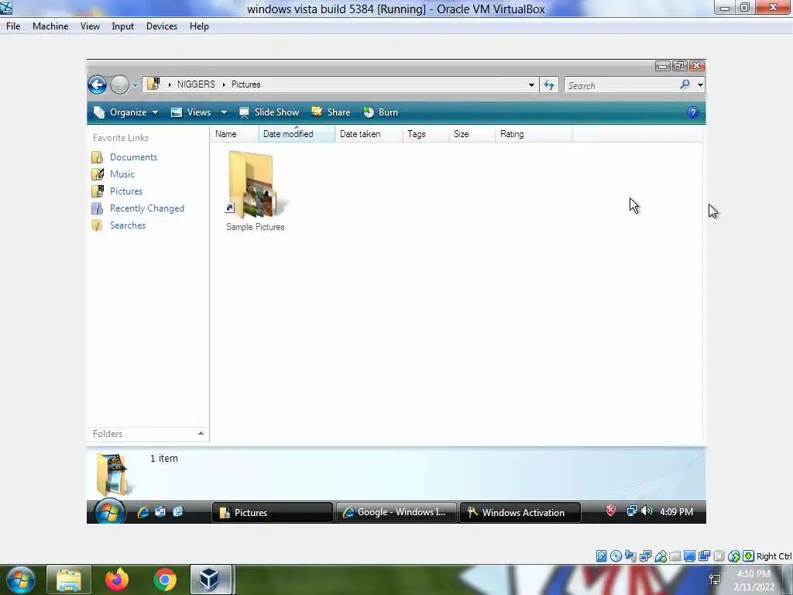This screenshot has width=793, height=595.
Task: Select the Sample Pictures folder thumbnail
Action: coord(255,192)
